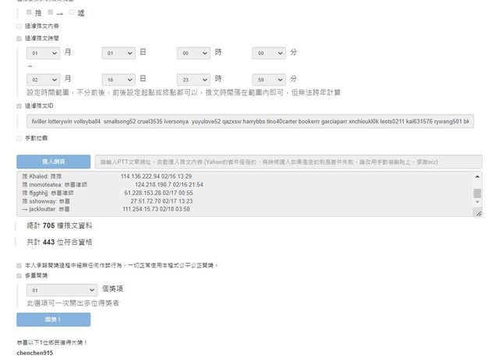Open the end hour dropdown showing 23
Image resolution: width=499 pixels, height=358 pixels.
[x=194, y=80]
